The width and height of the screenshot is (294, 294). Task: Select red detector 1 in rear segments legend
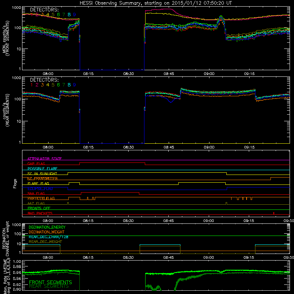pos(32,85)
